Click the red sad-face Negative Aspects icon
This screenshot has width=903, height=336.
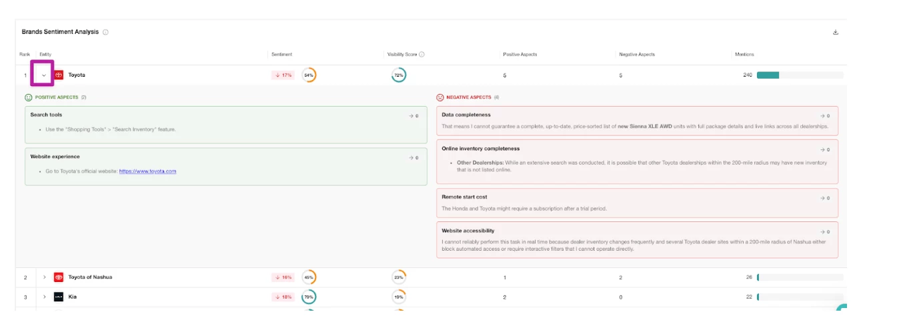(x=440, y=97)
